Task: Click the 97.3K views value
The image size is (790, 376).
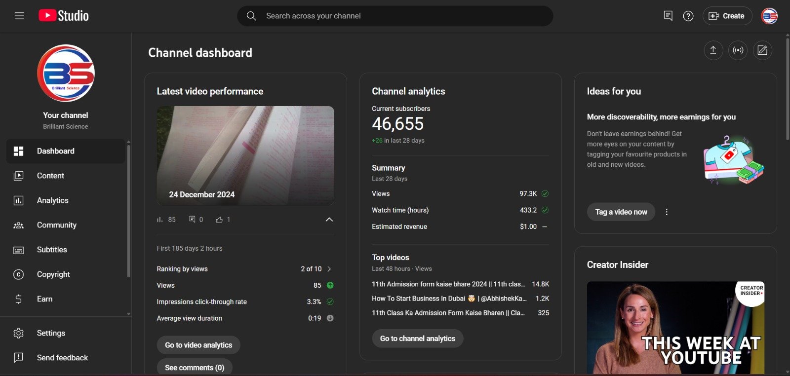Action: click(x=528, y=193)
